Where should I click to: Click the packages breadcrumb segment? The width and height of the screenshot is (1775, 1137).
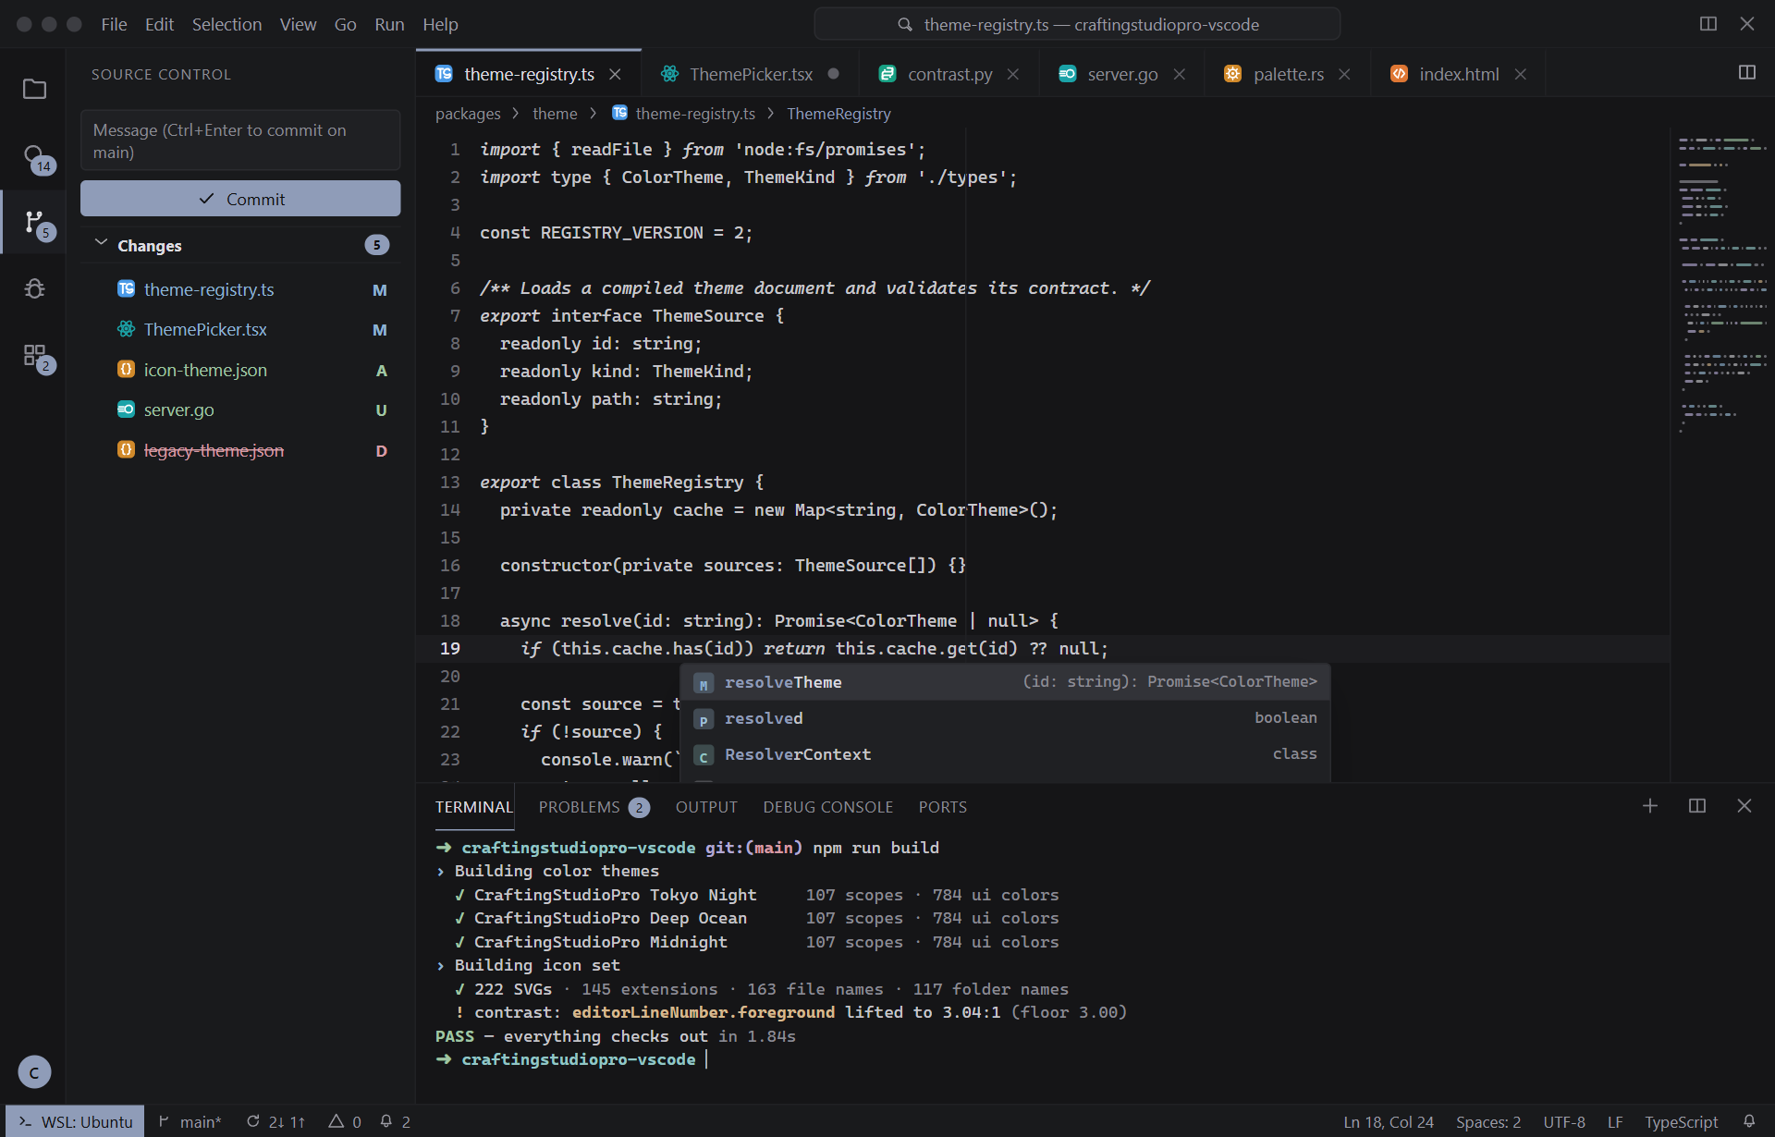pos(468,114)
